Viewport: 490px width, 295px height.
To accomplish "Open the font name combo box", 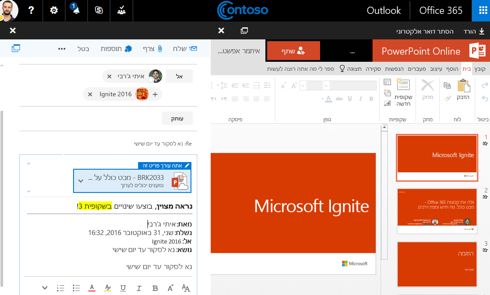I will (350, 85).
